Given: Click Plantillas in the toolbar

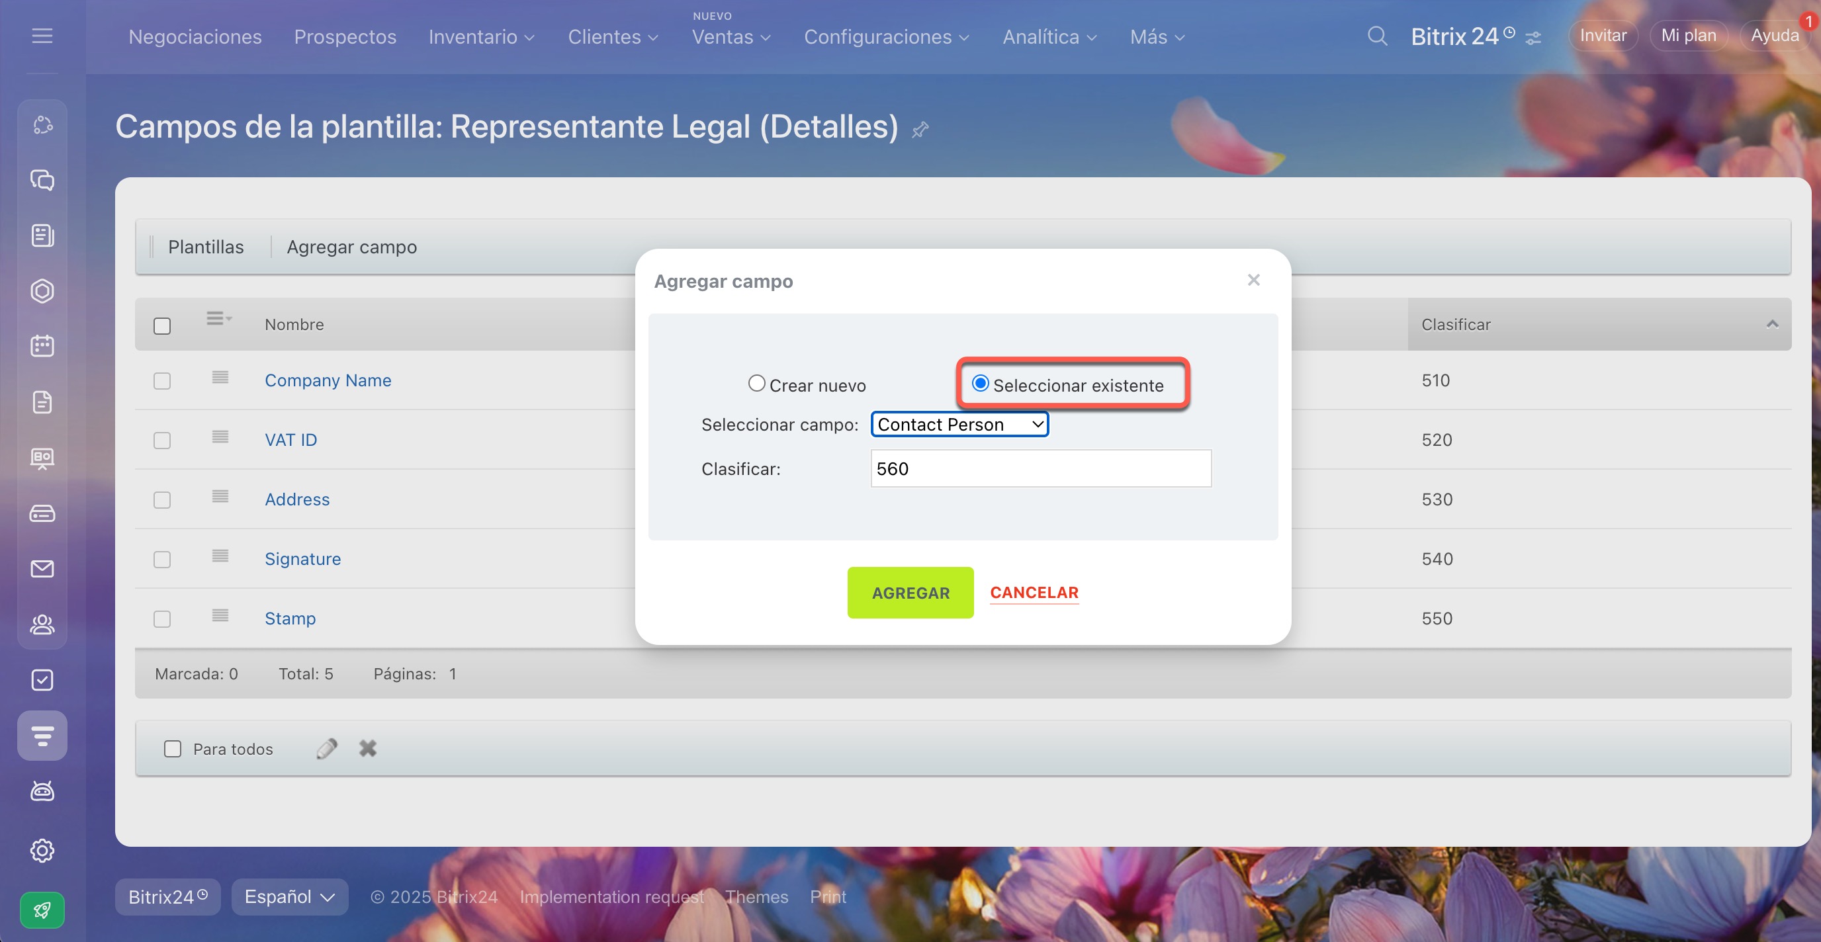Looking at the screenshot, I should [x=206, y=247].
